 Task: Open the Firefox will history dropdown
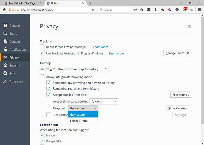[x=82, y=69]
